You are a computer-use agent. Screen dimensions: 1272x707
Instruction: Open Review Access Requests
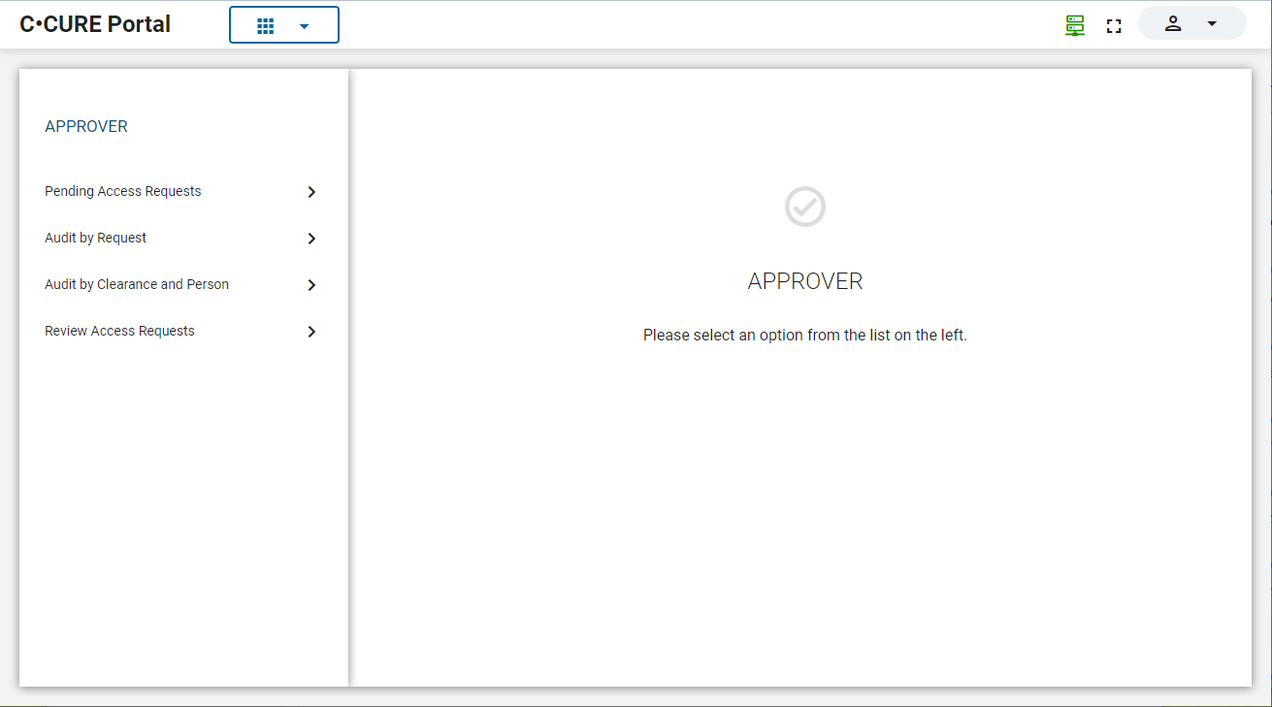(182, 331)
